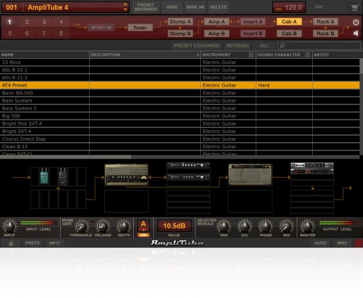Click the lock icon at bottom left
363x298 pixels.
click(x=11, y=243)
